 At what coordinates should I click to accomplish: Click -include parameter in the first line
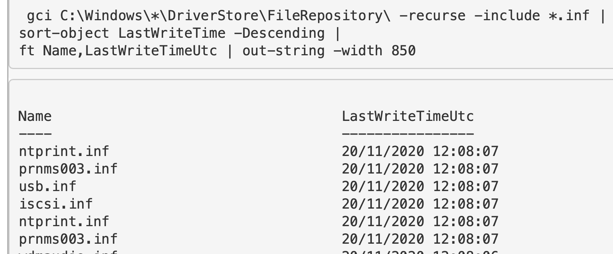click(507, 16)
